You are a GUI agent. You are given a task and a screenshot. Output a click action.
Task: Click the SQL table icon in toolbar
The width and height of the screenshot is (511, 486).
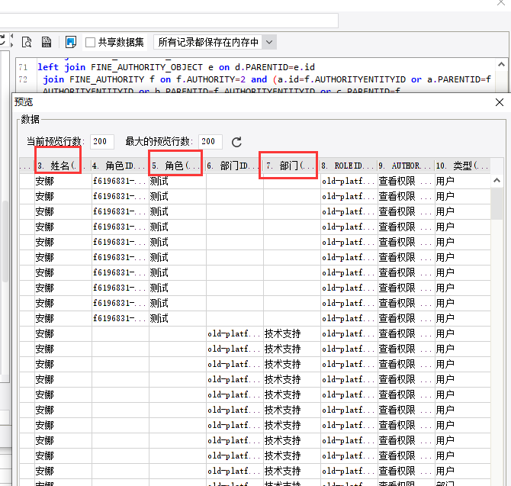click(x=47, y=42)
